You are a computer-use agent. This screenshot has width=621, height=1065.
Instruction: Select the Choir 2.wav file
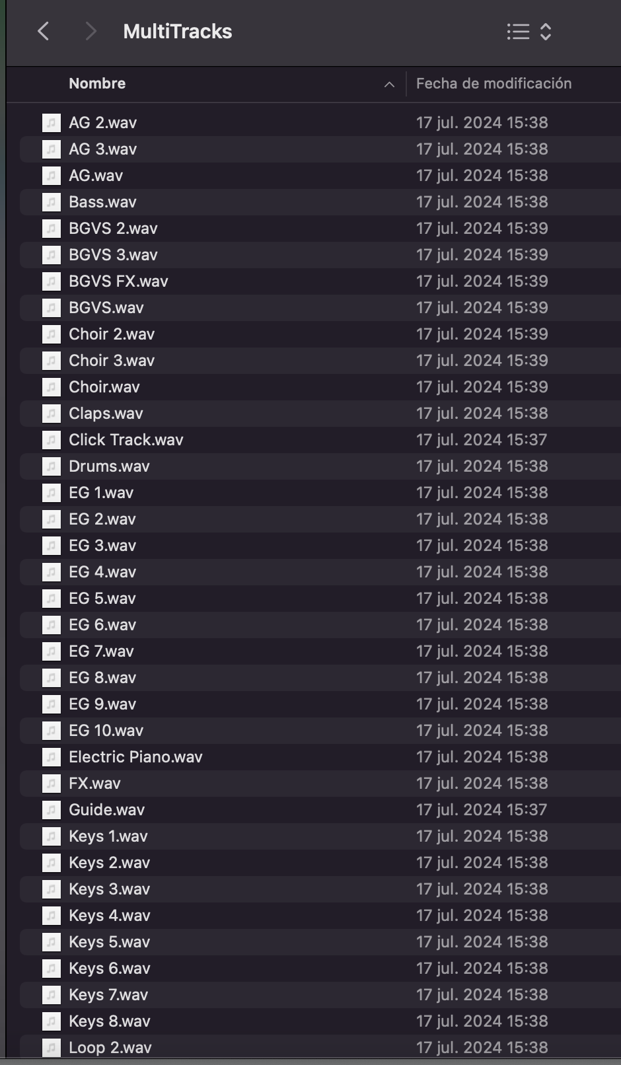(112, 334)
